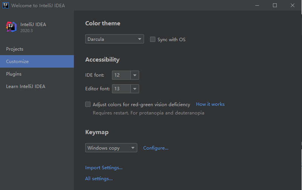
Task: Expand the Editor font size dropdown arrow
Action: click(135, 89)
